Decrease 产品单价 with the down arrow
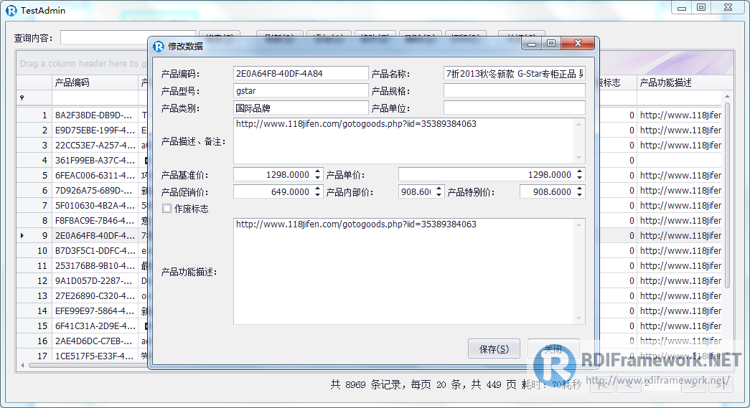 point(579,179)
